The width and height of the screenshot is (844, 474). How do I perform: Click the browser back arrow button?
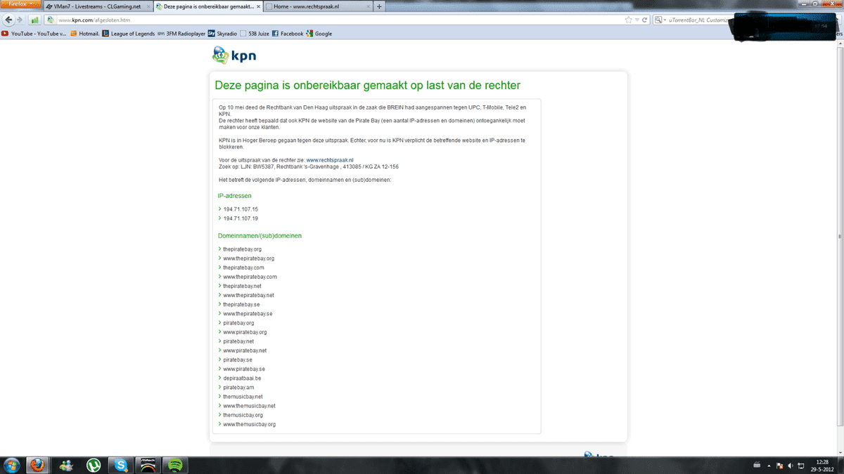[8, 20]
